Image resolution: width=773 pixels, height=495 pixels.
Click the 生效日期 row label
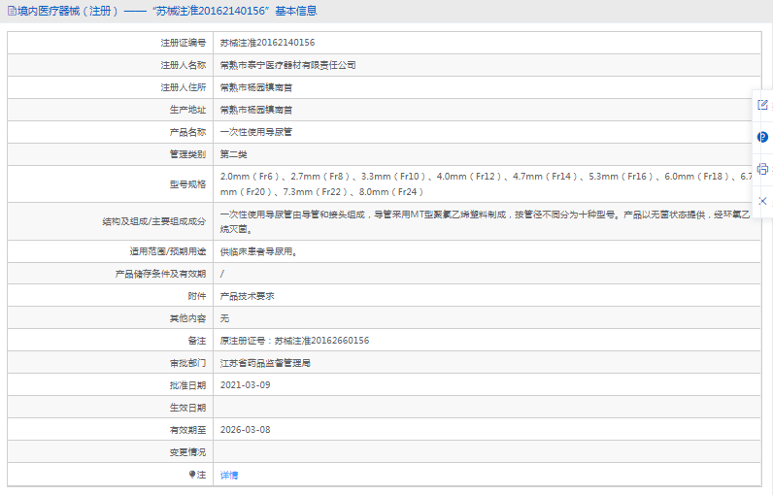pyautogui.click(x=187, y=408)
